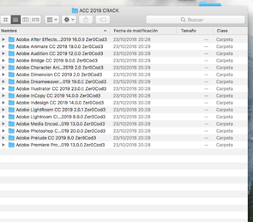Image resolution: width=253 pixels, height=222 pixels.
Task: Select 'Adobe Photoshop C...019 20.0.0 Zer0Cod3' name
Action: 60,131
